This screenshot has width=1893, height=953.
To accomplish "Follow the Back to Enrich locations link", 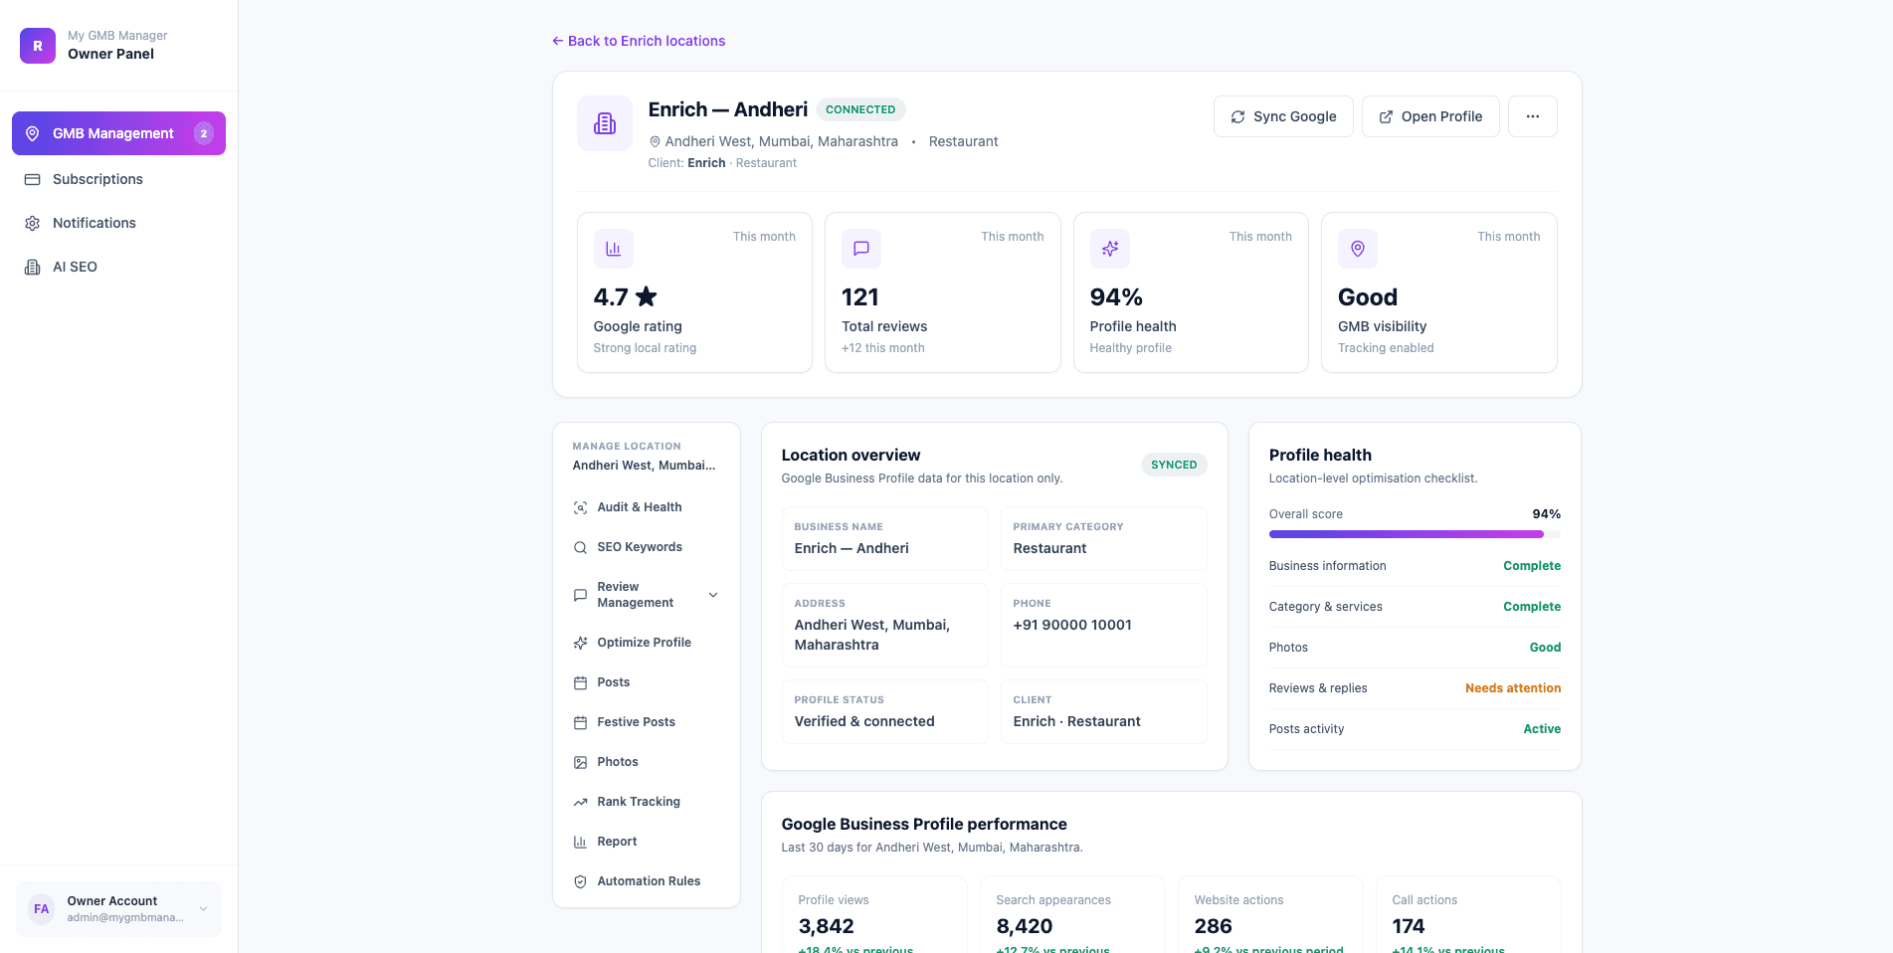I will click(x=639, y=41).
